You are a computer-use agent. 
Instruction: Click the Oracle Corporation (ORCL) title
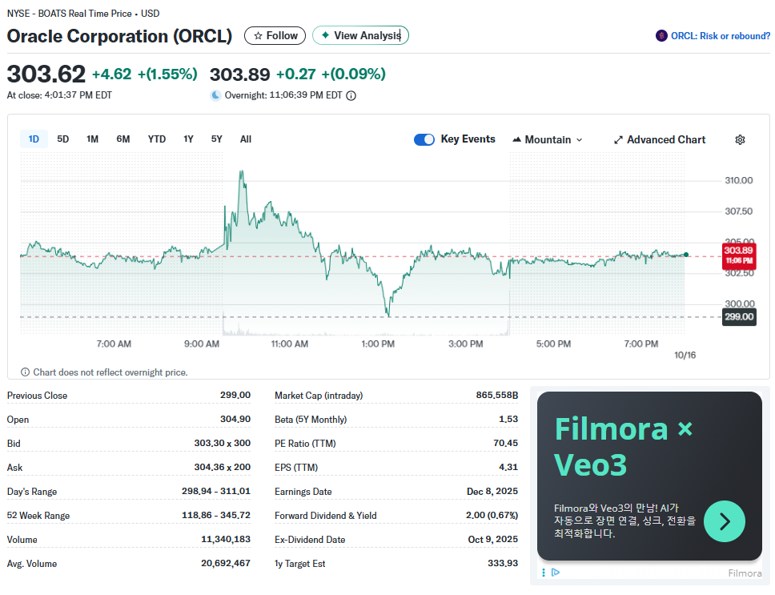(119, 36)
